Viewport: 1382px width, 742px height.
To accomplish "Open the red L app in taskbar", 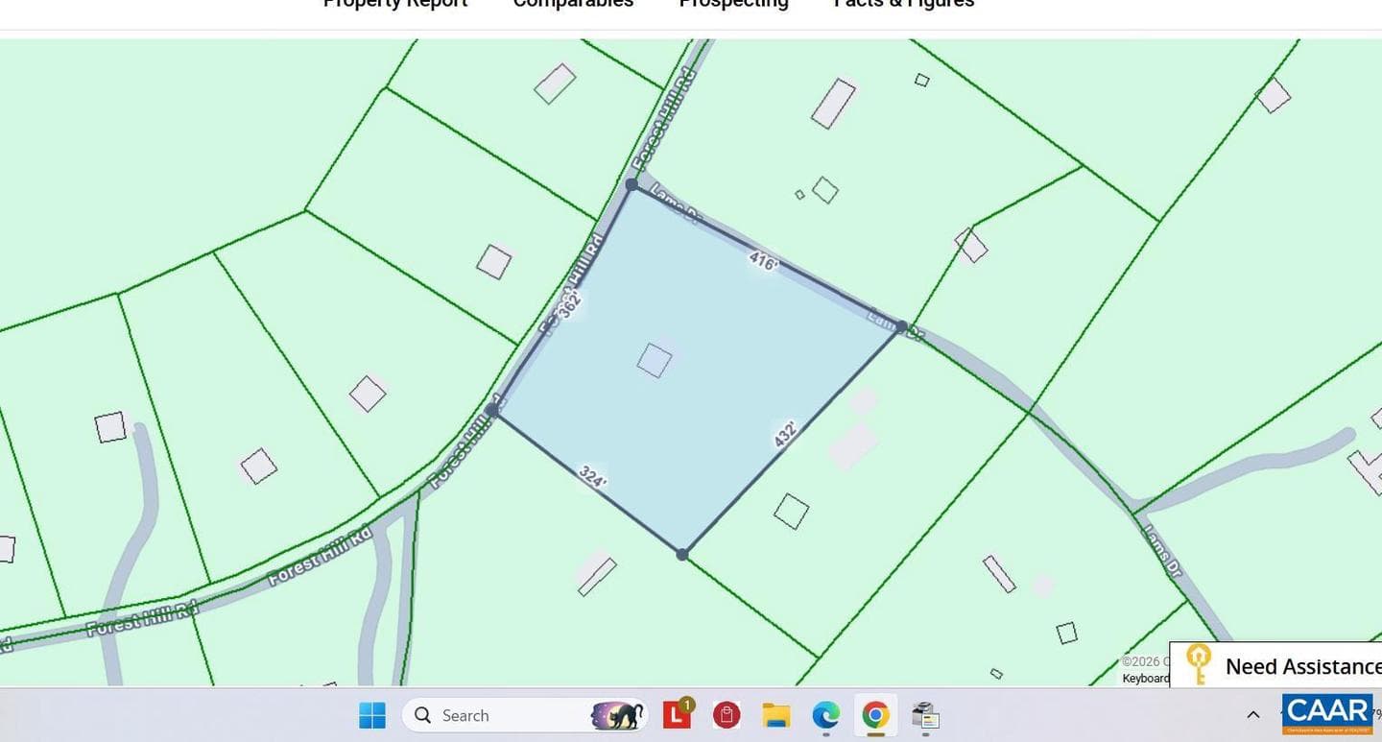I will 678,714.
